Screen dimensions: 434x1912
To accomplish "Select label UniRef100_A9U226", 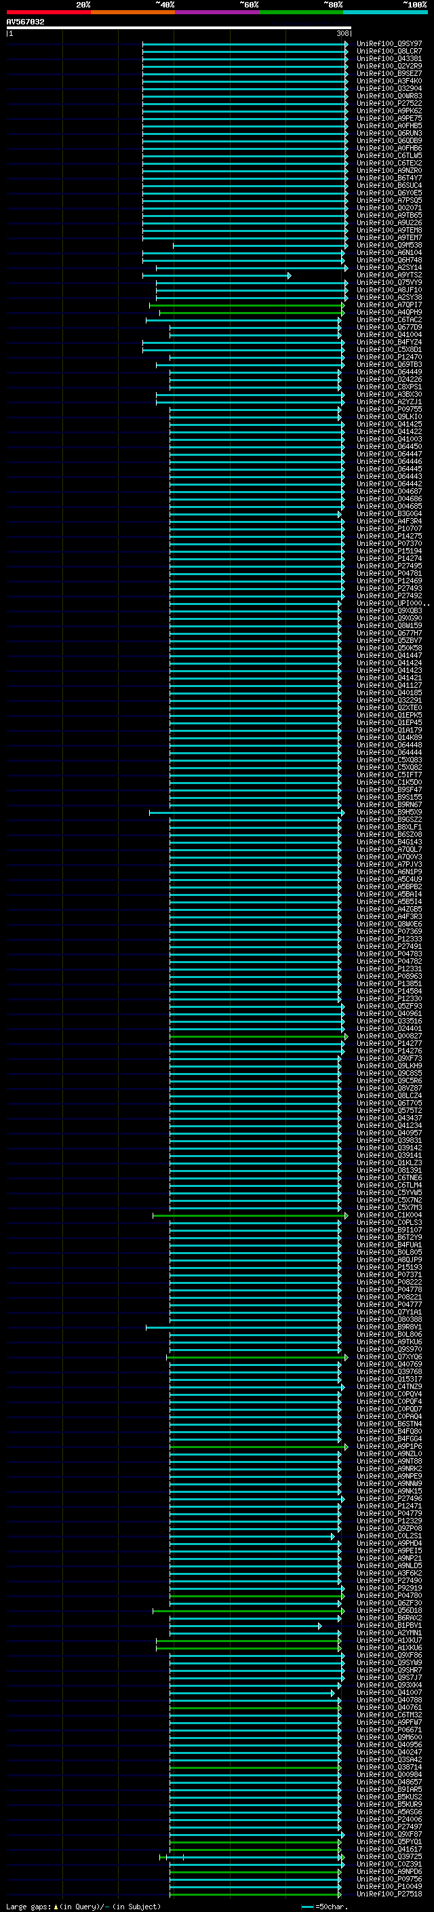I will [x=389, y=222].
